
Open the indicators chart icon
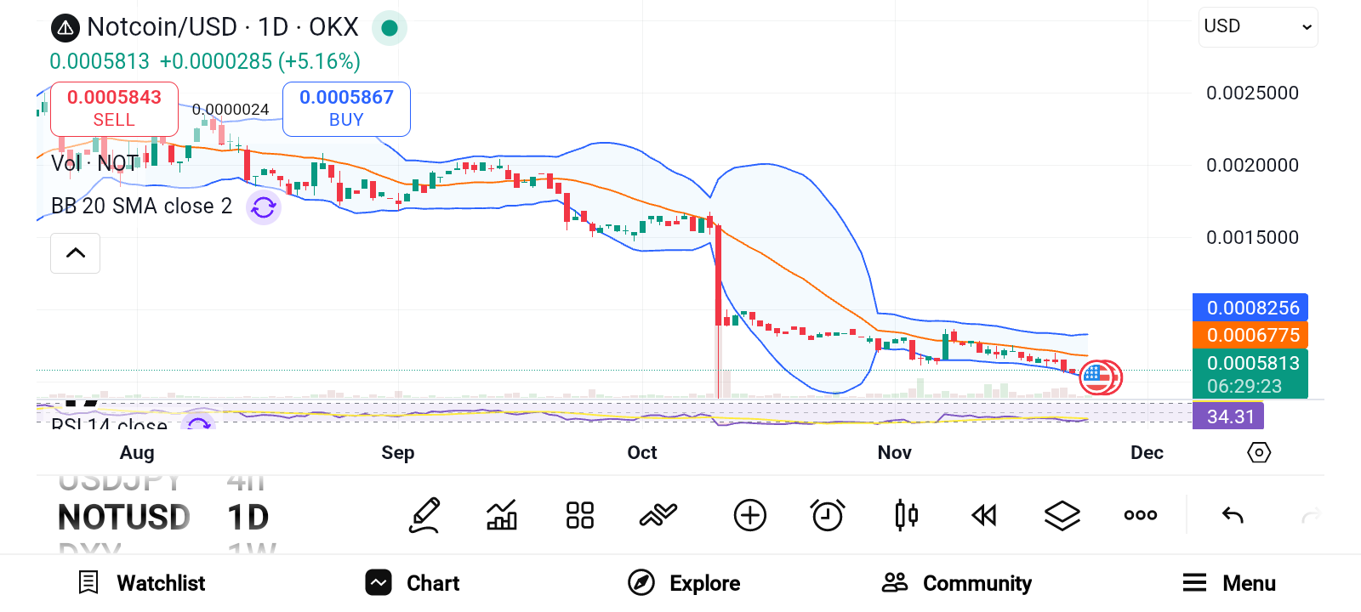pyautogui.click(x=502, y=515)
